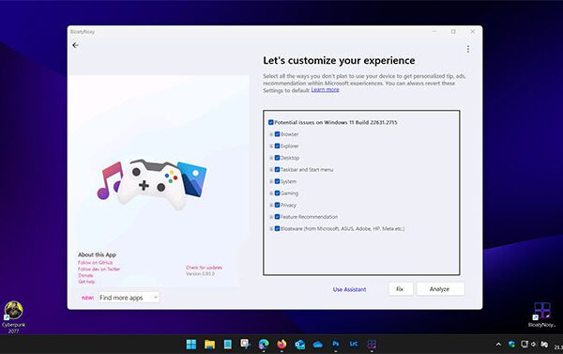Go back with the left arrow icon

pyautogui.click(x=75, y=45)
